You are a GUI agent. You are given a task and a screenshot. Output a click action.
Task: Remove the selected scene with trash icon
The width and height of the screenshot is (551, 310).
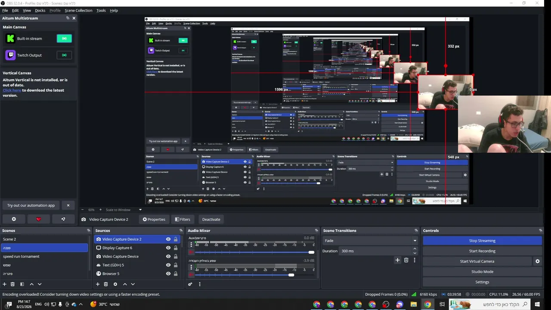click(x=12, y=284)
